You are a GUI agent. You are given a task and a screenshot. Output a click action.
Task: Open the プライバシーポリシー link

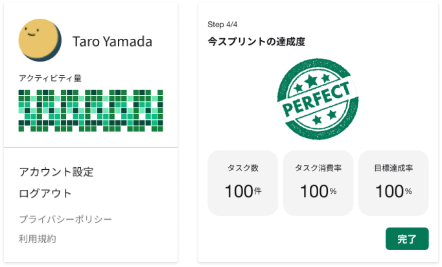65,219
